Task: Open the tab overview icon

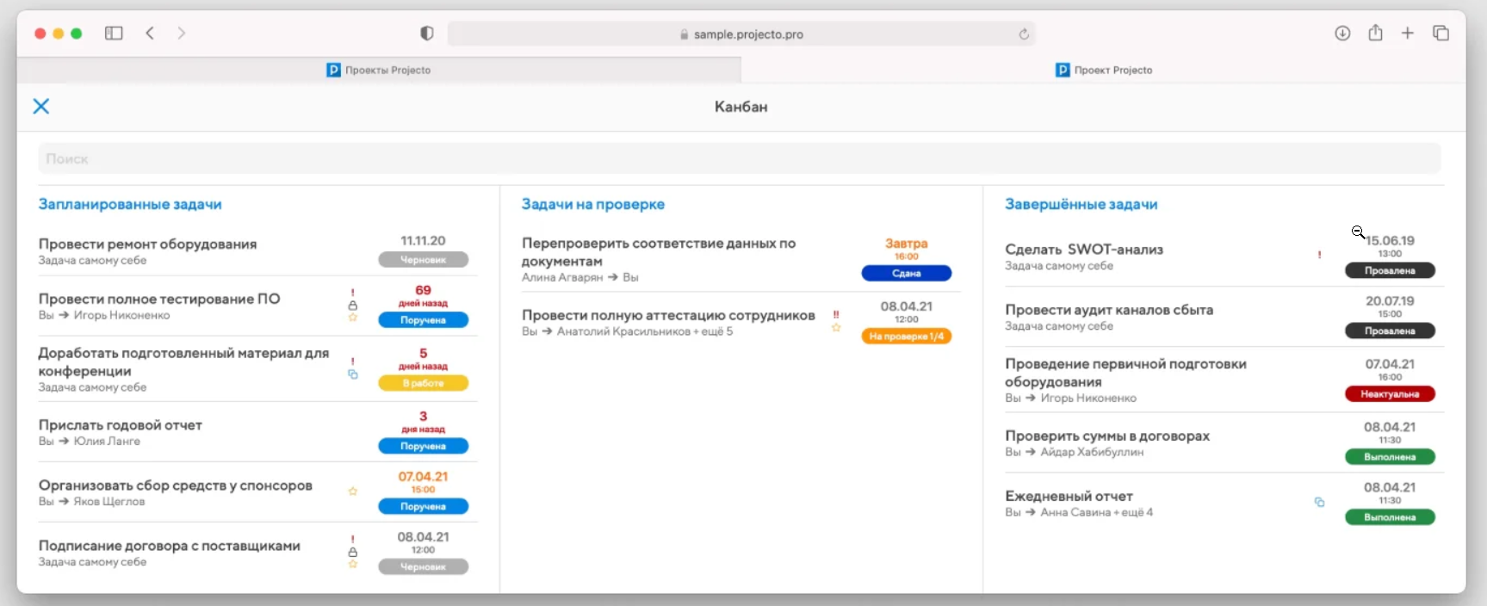Action: 1441,34
